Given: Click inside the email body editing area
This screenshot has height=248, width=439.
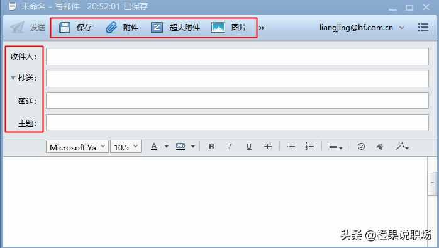Looking at the screenshot, I should 215,201.
